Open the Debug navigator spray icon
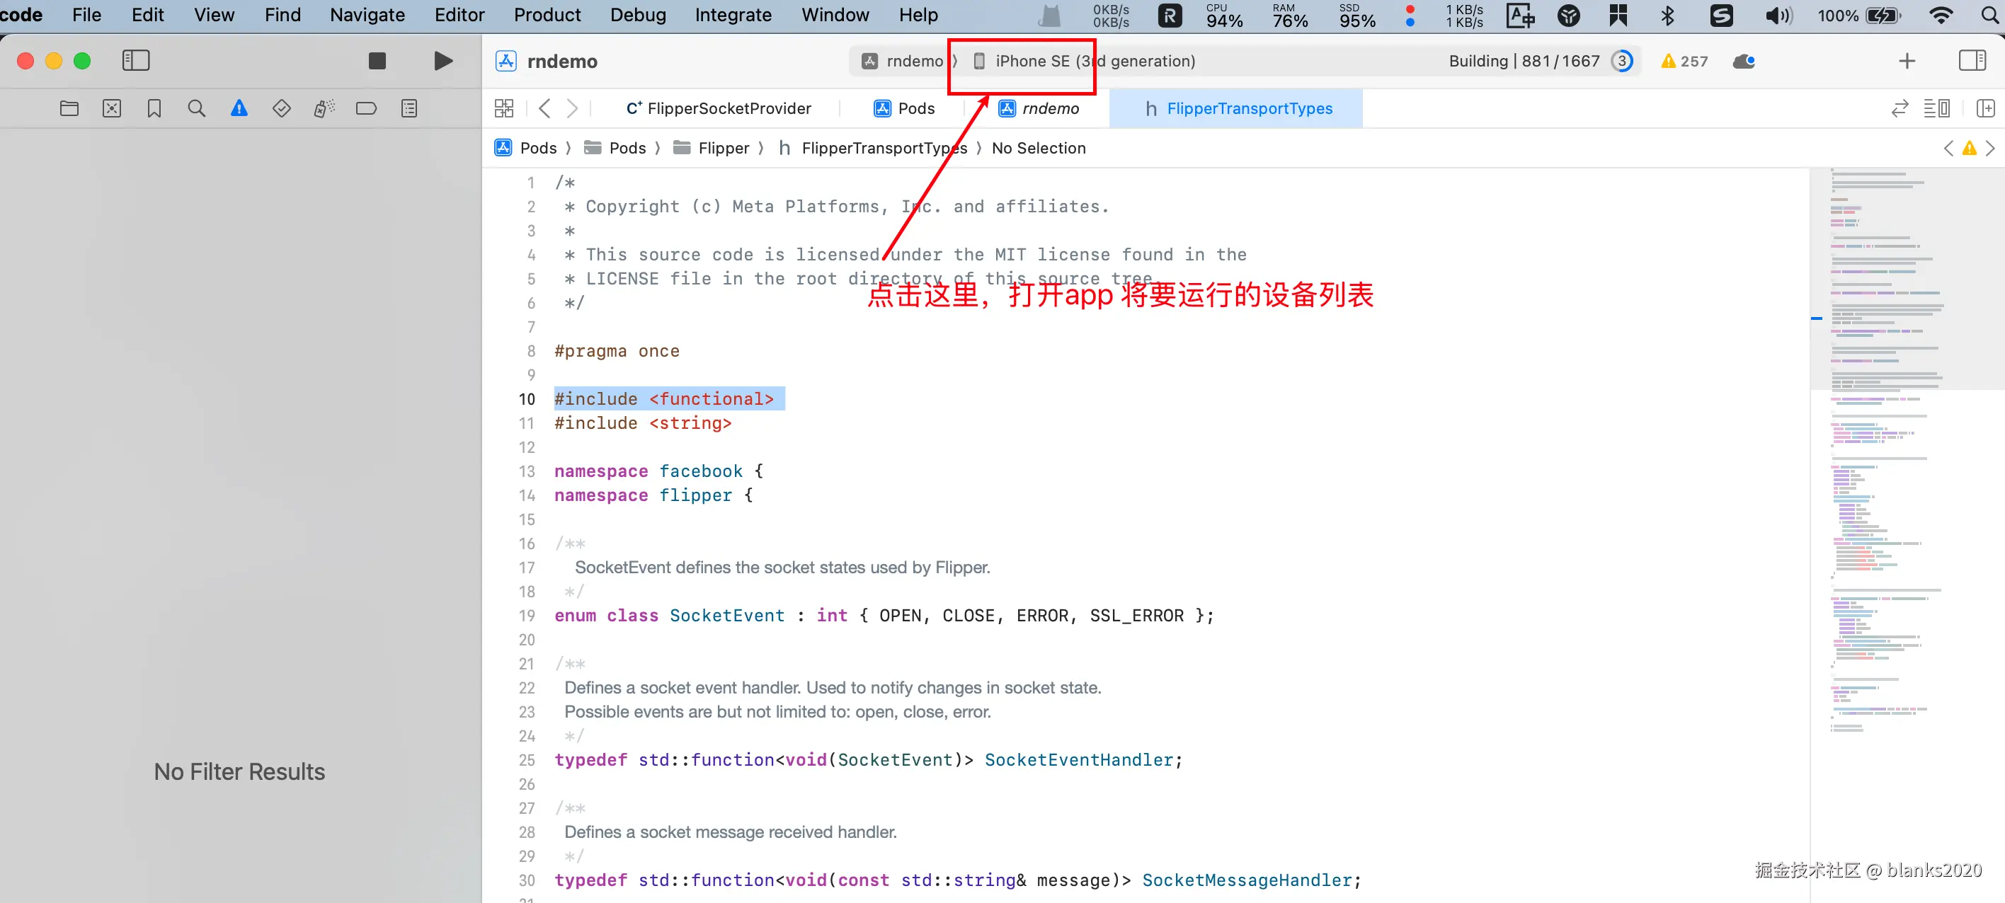 click(x=324, y=109)
